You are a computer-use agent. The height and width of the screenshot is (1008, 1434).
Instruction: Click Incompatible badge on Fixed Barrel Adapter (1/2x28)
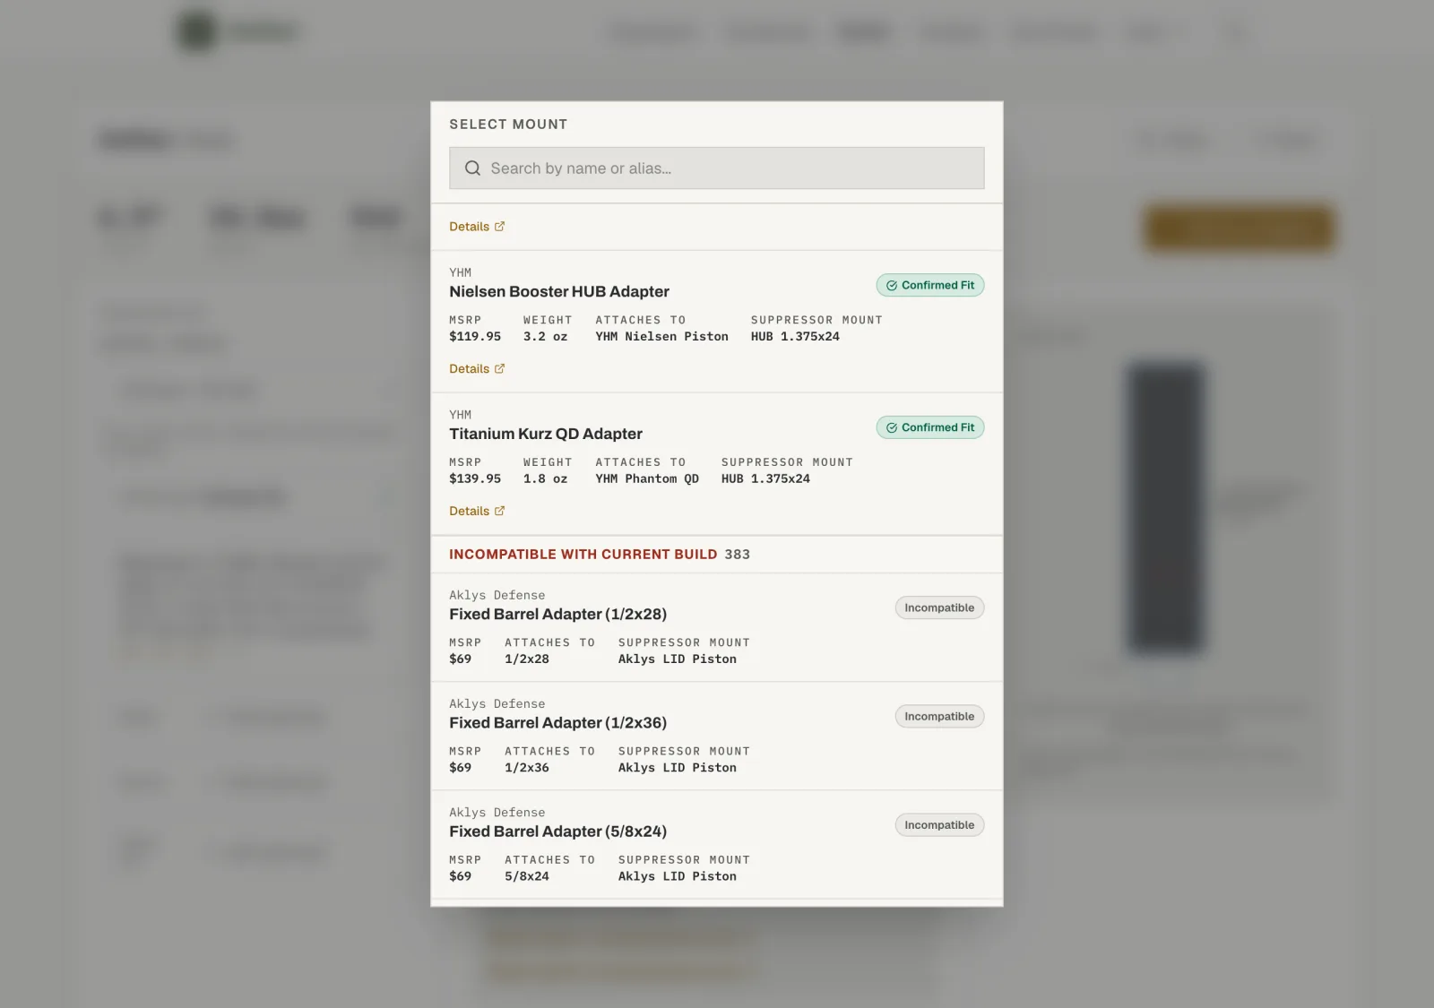[939, 608]
